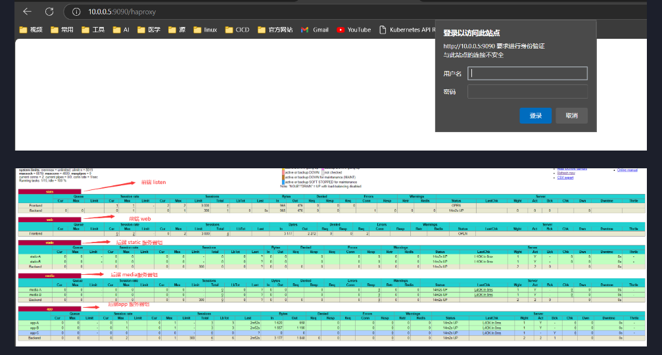Open the Kubernetes API bookmark
Screen dimensions: 662x355
[407, 30]
